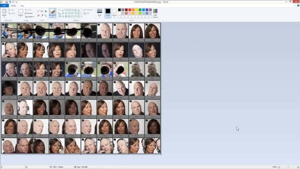Choose the Rounded rectangle shape

click(x=72, y=10)
